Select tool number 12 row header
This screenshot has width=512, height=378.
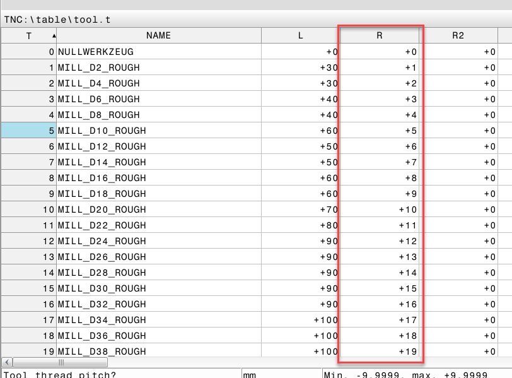click(28, 241)
